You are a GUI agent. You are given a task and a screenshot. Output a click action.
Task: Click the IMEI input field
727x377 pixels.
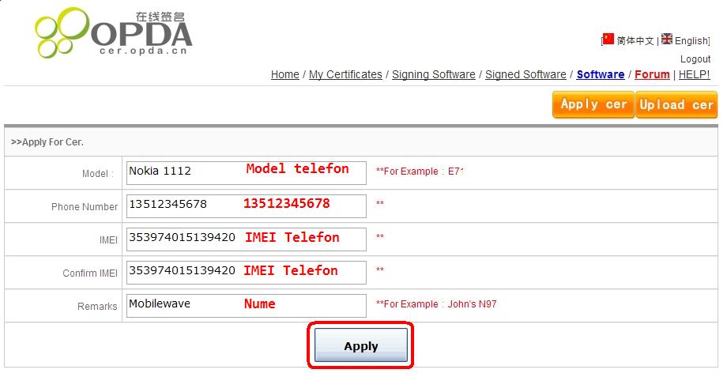247,239
